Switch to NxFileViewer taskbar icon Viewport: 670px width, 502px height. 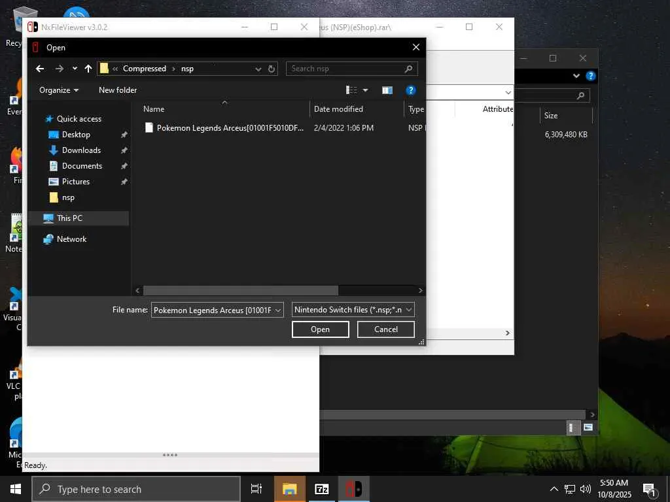354,489
